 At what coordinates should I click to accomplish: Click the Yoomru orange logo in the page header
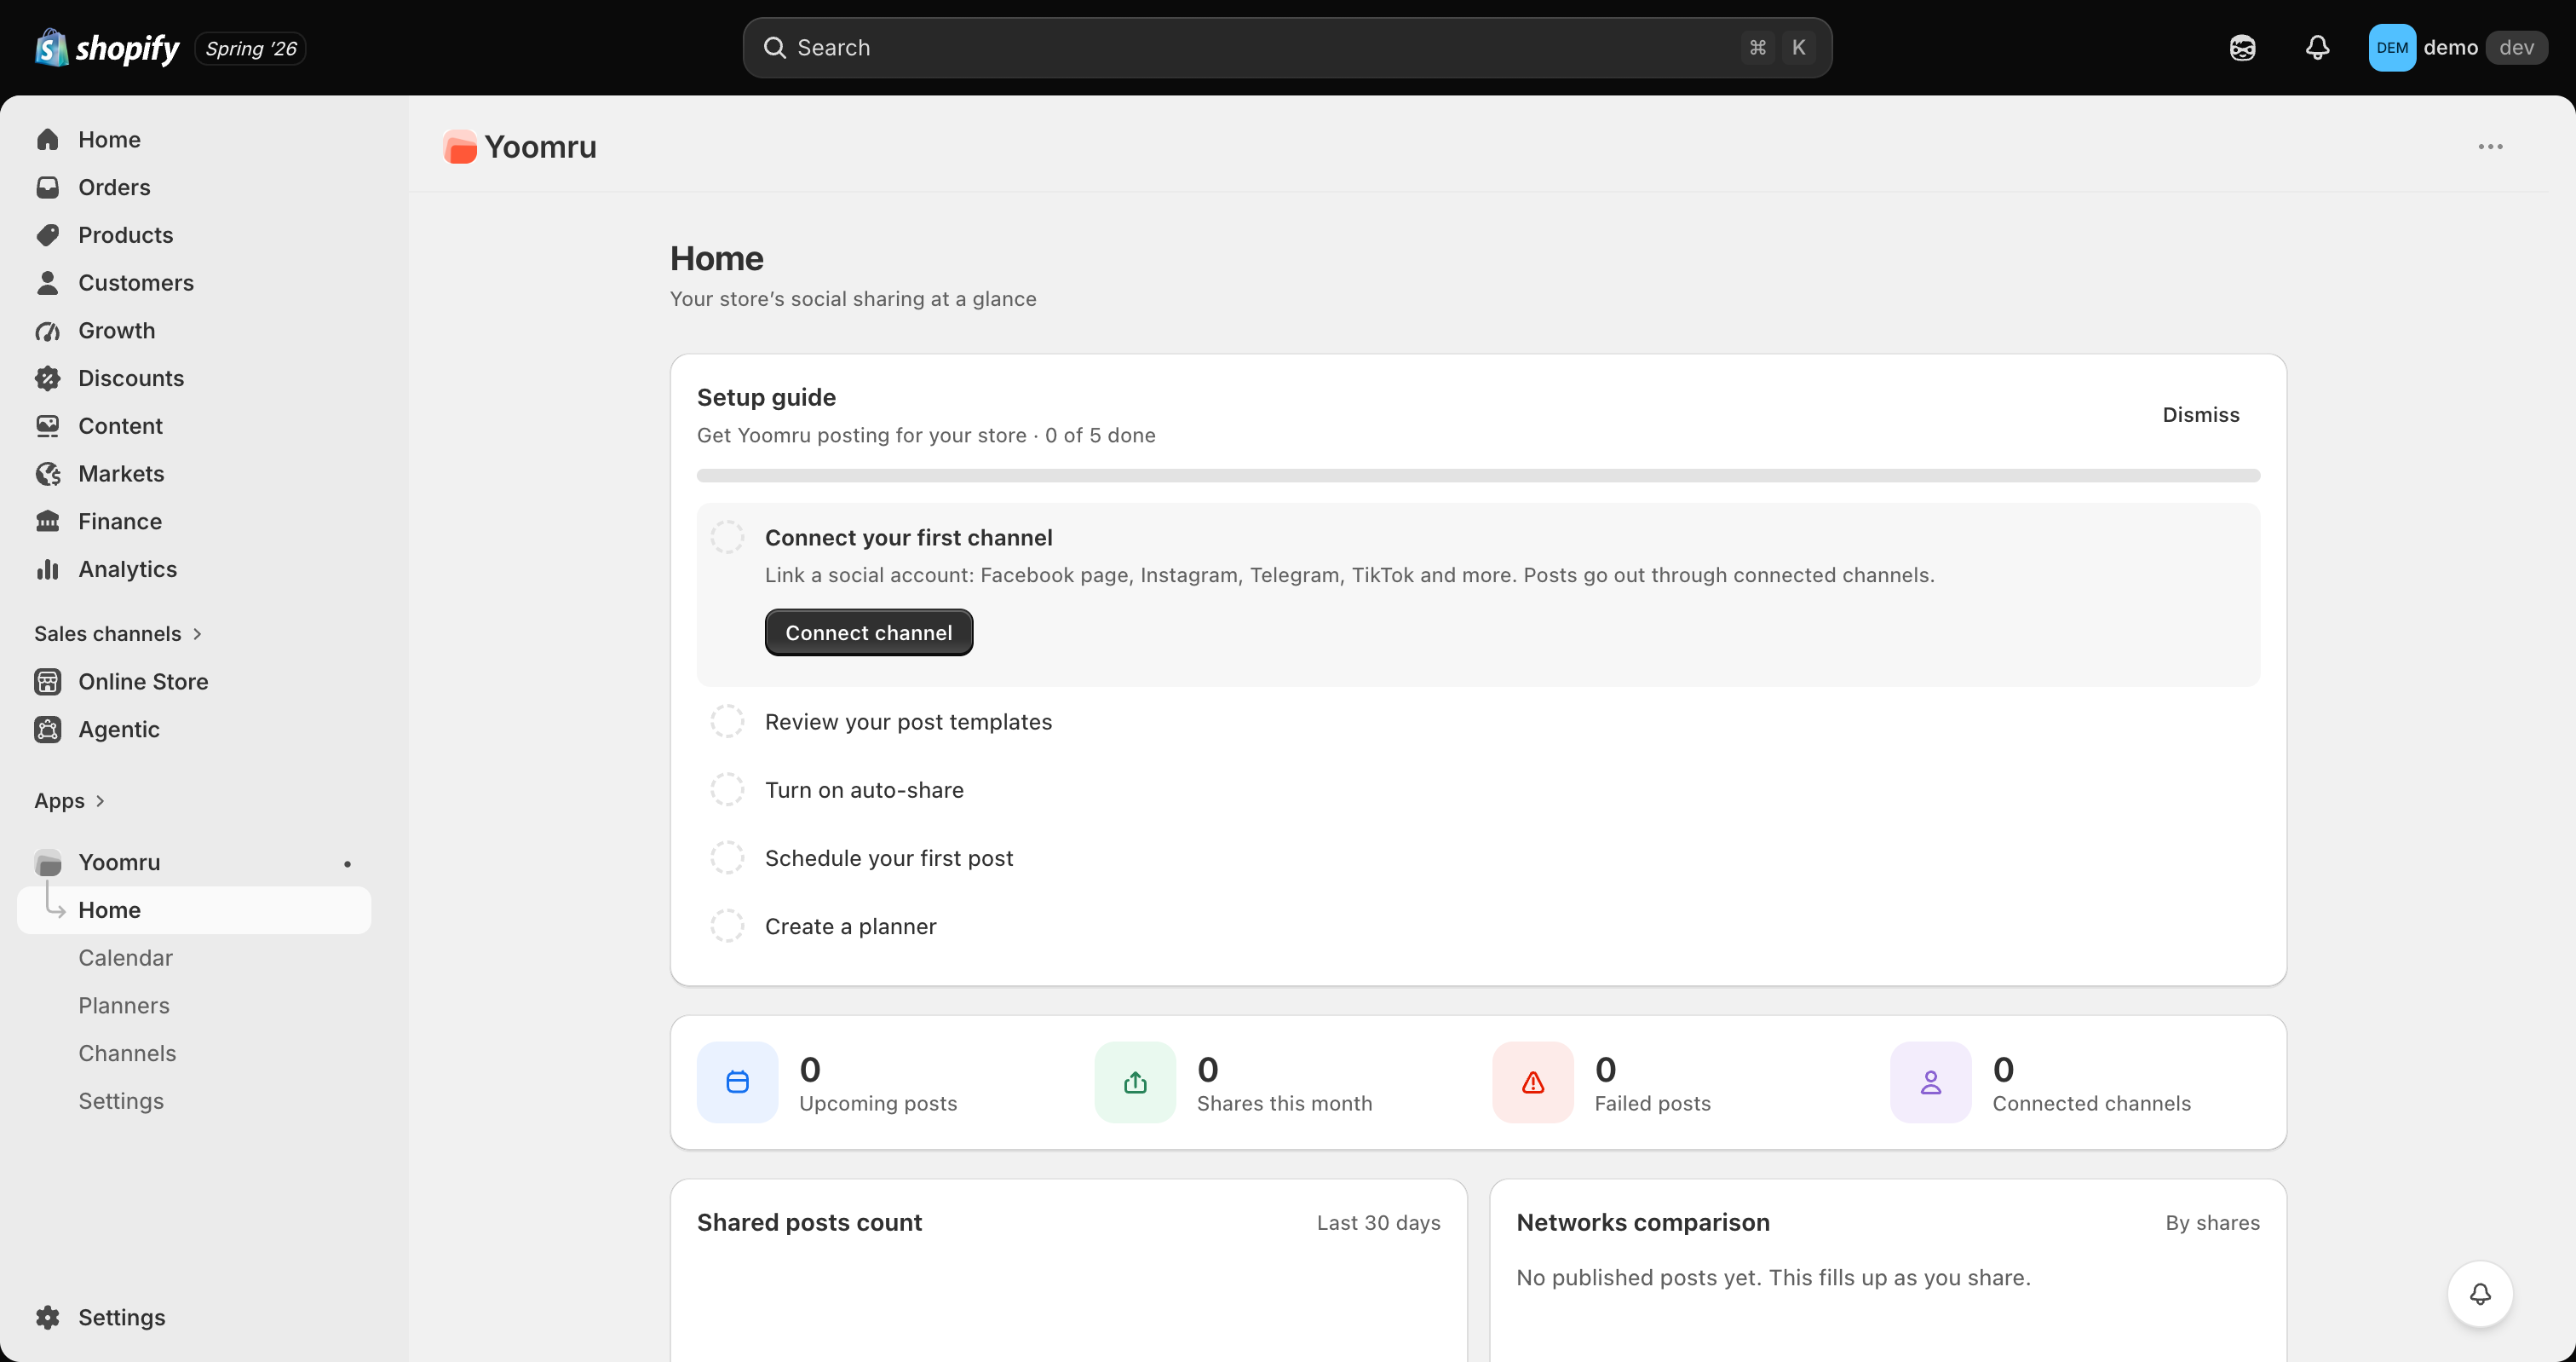[460, 147]
